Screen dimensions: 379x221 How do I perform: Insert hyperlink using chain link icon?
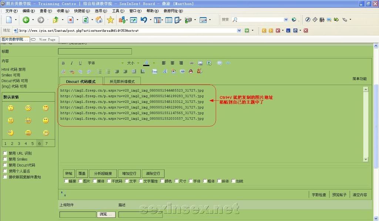click(x=191, y=63)
